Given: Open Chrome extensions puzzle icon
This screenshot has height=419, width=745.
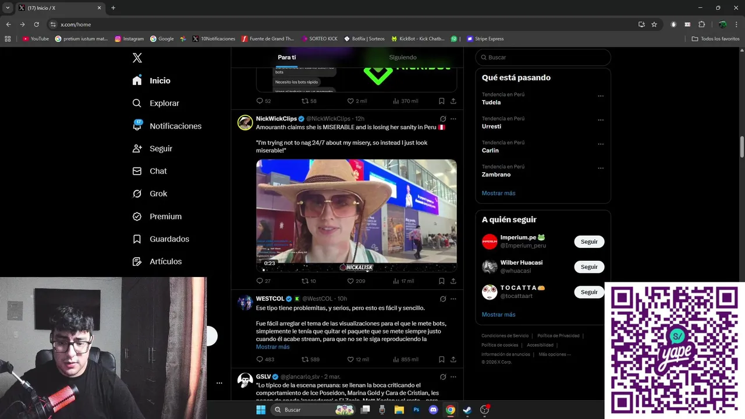Looking at the screenshot, I should (701, 24).
